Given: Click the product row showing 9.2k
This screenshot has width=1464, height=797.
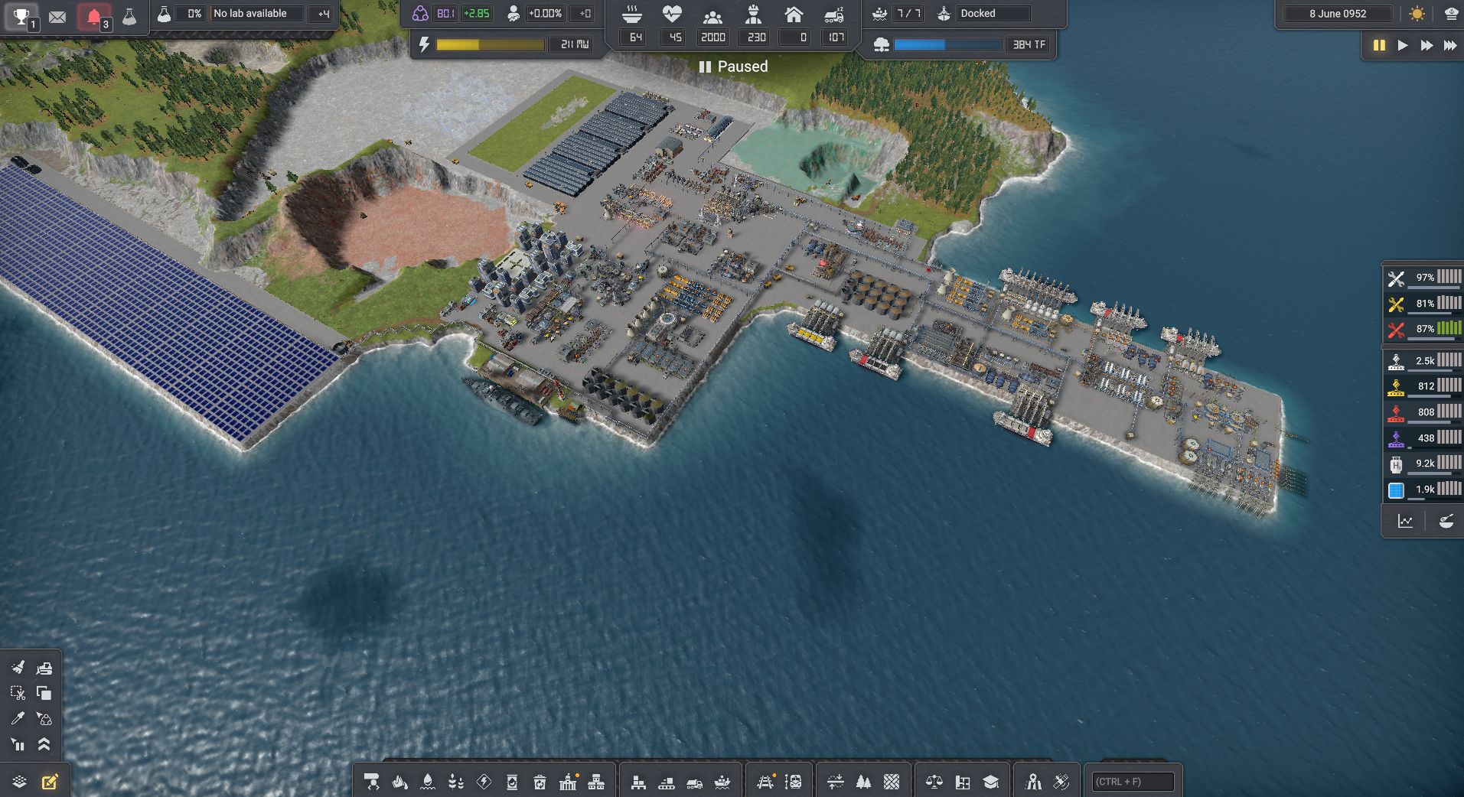Looking at the screenshot, I should point(1423,464).
